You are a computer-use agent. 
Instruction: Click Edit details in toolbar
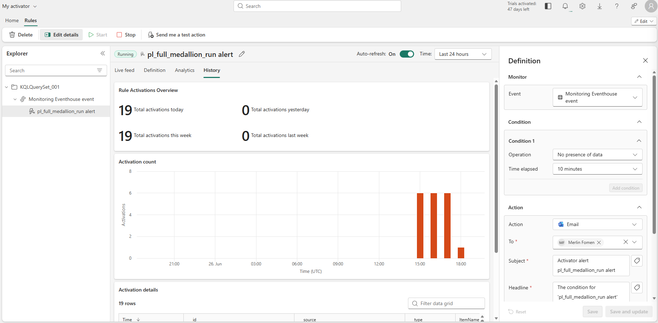pos(61,35)
